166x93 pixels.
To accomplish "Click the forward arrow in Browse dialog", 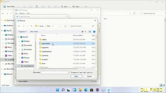I will [x=24, y=26].
